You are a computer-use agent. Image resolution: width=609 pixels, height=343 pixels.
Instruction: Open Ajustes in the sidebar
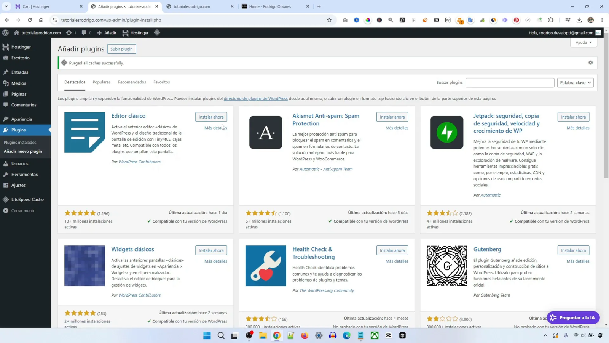pyautogui.click(x=18, y=185)
